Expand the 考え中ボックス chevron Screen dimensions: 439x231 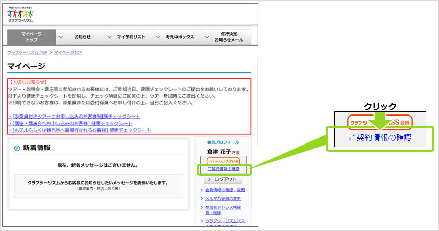pyautogui.click(x=158, y=37)
